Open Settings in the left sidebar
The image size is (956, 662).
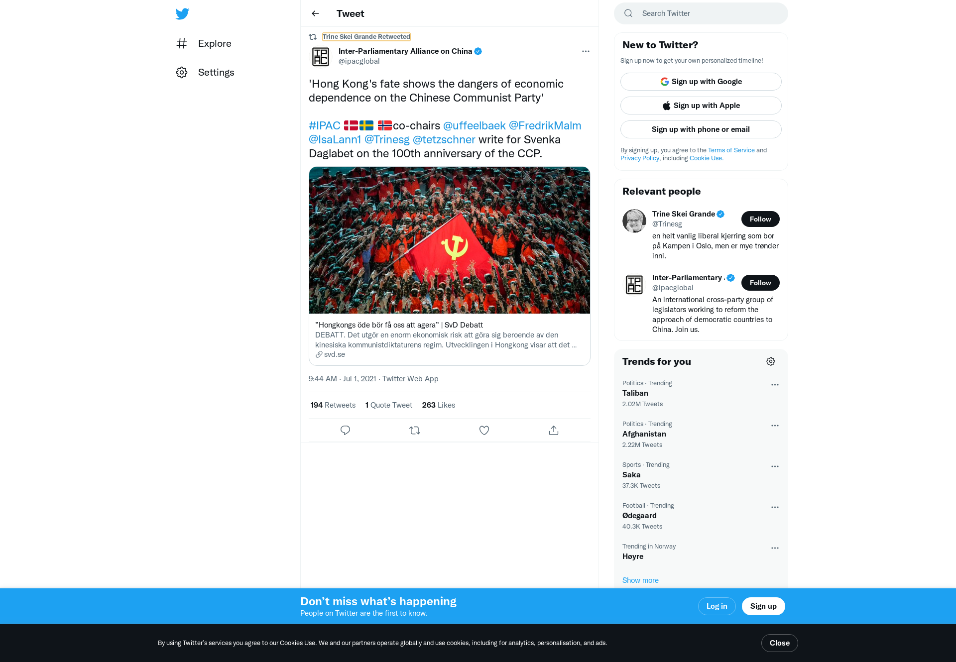click(x=205, y=72)
